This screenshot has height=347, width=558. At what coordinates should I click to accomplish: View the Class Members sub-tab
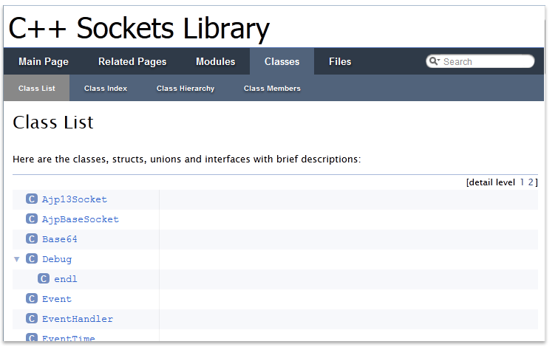[272, 88]
